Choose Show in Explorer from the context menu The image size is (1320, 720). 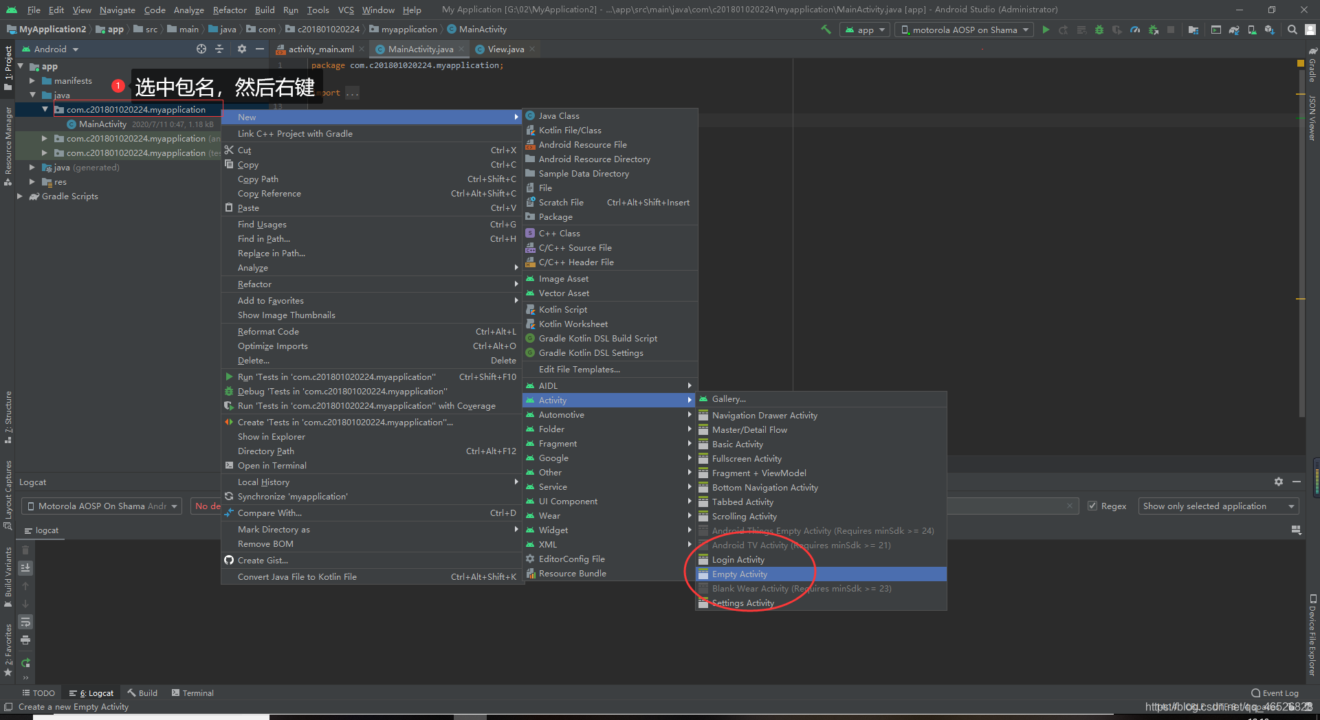coord(371,437)
